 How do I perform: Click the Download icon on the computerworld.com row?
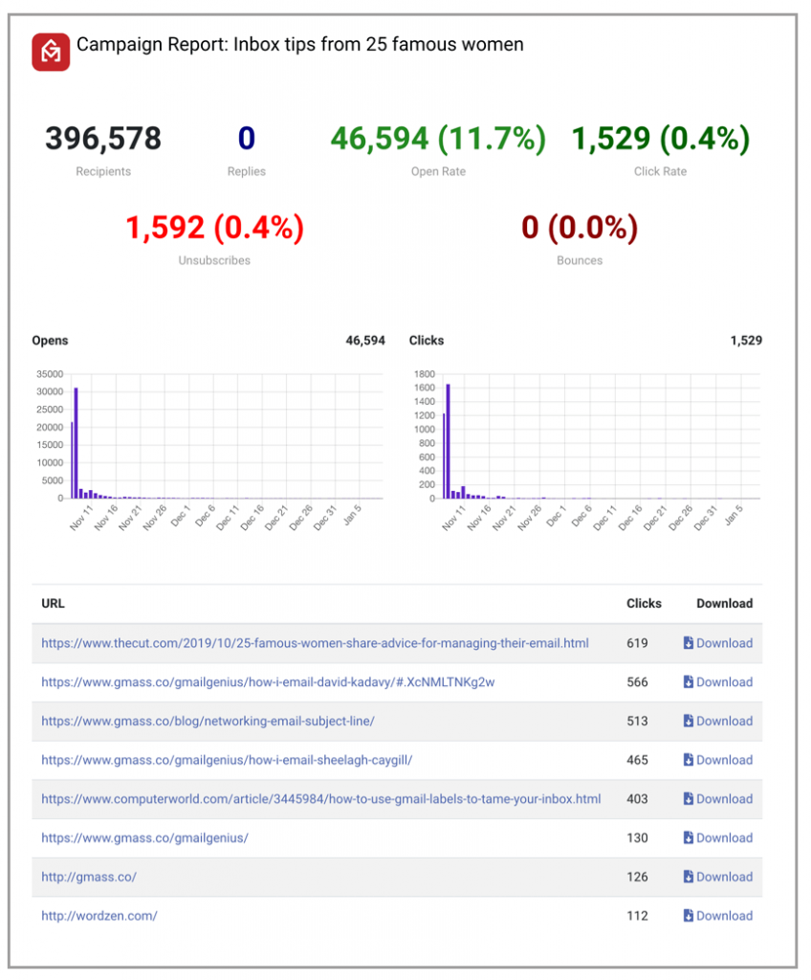click(687, 799)
